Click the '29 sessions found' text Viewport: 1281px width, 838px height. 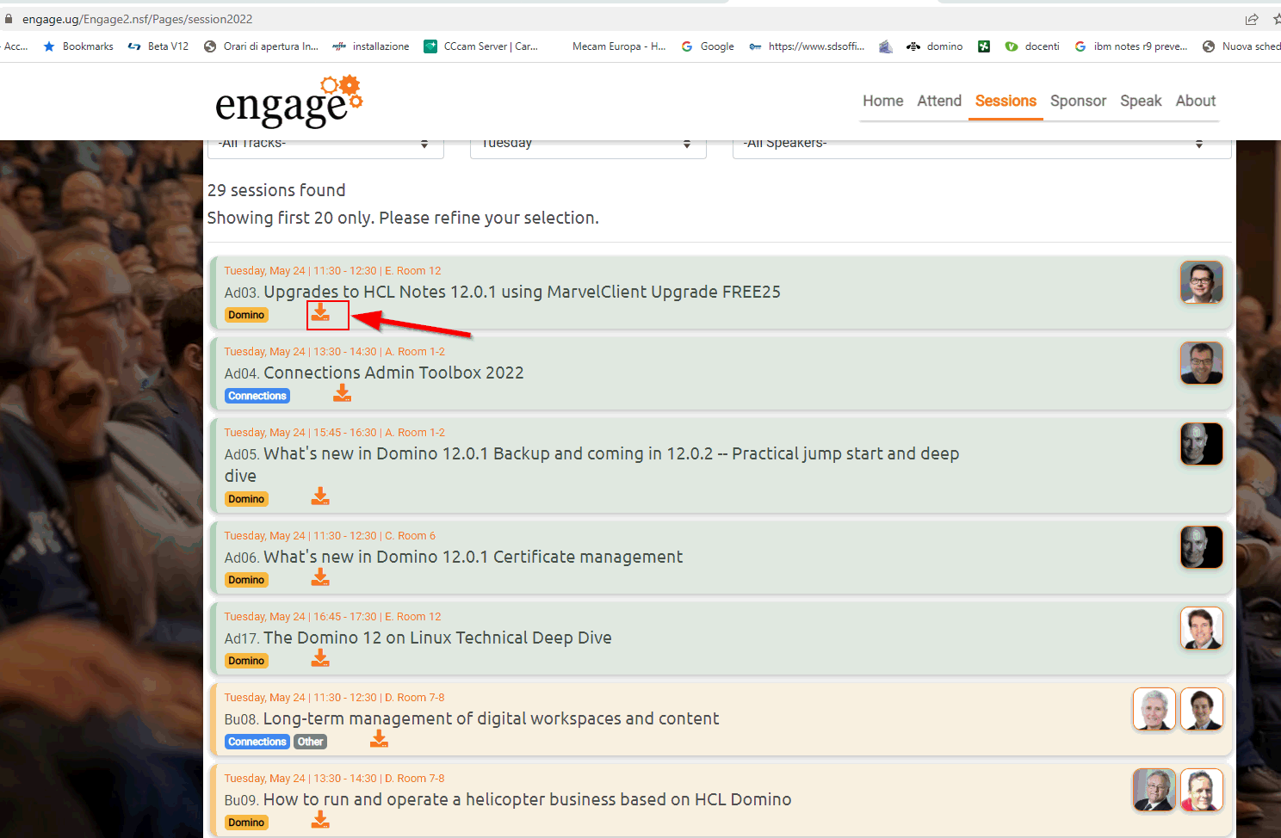[x=276, y=190]
